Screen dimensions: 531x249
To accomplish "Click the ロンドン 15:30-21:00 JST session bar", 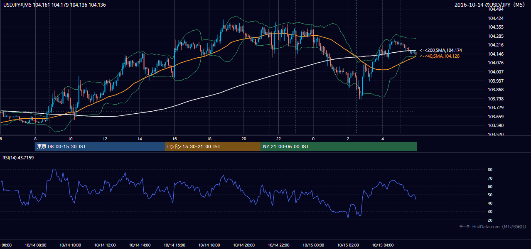I will [x=213, y=146].
